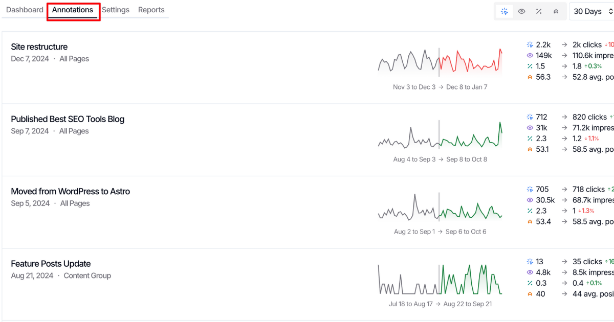614x322 pixels.
Task: Click the eye icon next to 31k impressions
Action: (x=530, y=127)
